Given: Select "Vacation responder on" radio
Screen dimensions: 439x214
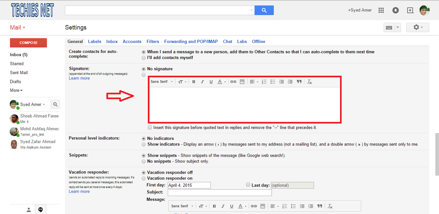Looking at the screenshot, I should click(x=144, y=179).
